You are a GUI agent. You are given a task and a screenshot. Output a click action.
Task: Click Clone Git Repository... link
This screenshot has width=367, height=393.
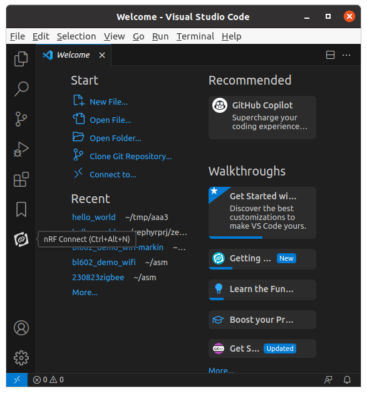coord(131,157)
